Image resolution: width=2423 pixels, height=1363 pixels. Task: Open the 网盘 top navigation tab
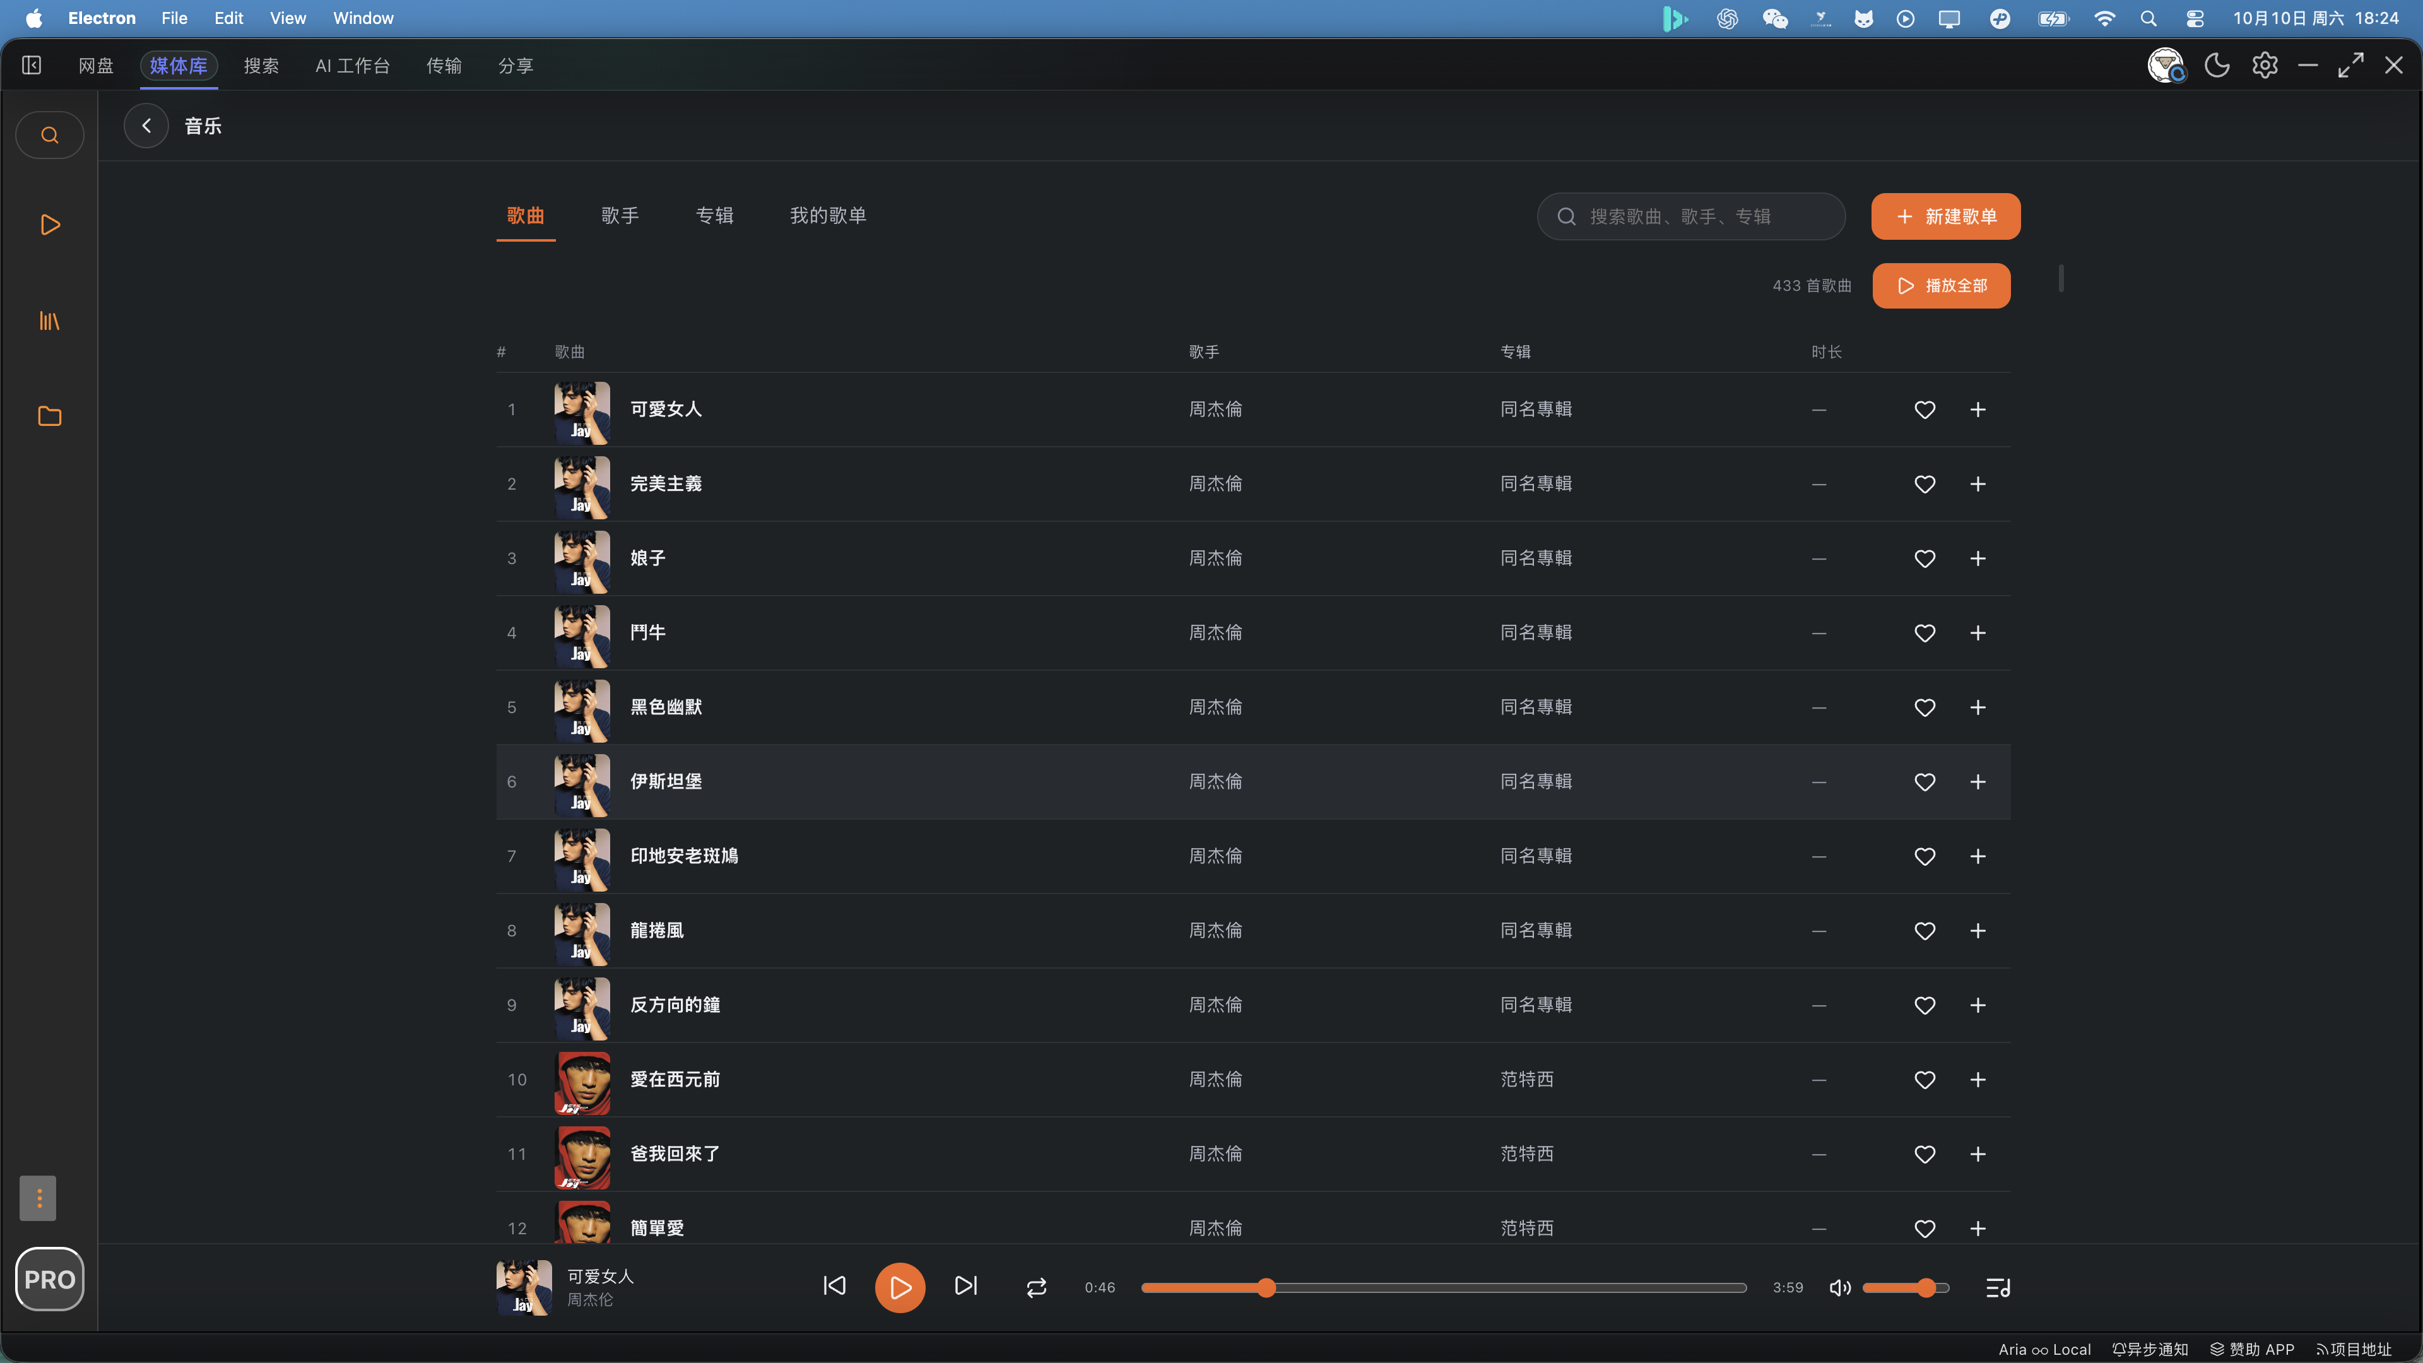pyautogui.click(x=96, y=65)
